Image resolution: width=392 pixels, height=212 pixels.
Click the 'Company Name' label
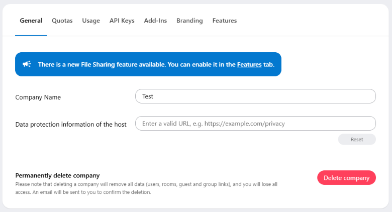(x=38, y=97)
